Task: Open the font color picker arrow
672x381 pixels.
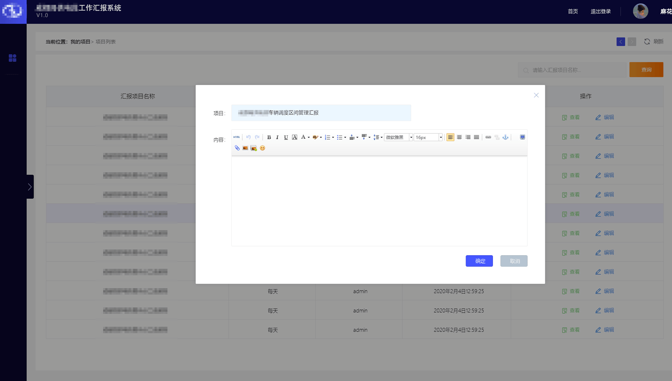Action: pos(309,138)
